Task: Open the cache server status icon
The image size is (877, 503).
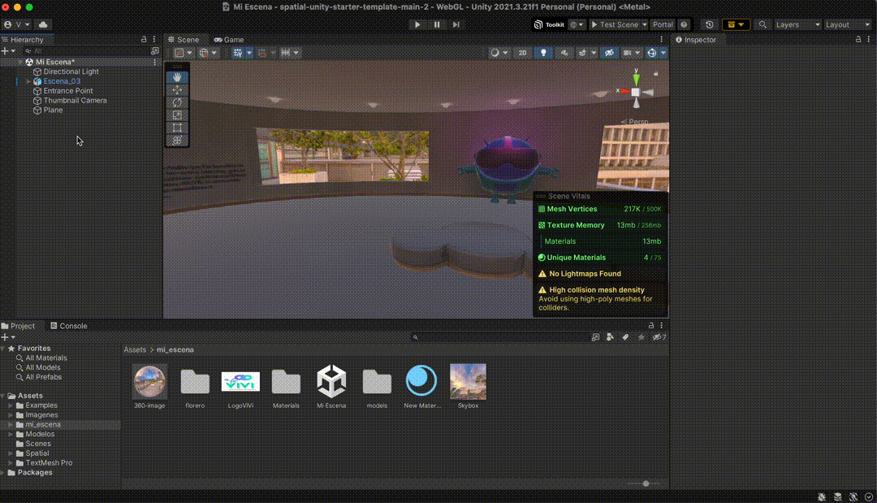Action: pyautogui.click(x=838, y=496)
